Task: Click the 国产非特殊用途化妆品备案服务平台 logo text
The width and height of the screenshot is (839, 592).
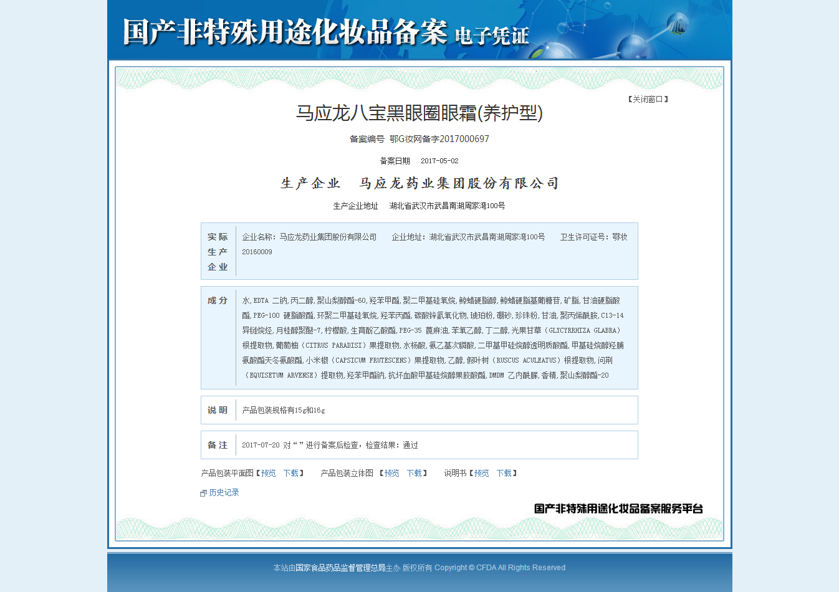Action: (x=618, y=508)
